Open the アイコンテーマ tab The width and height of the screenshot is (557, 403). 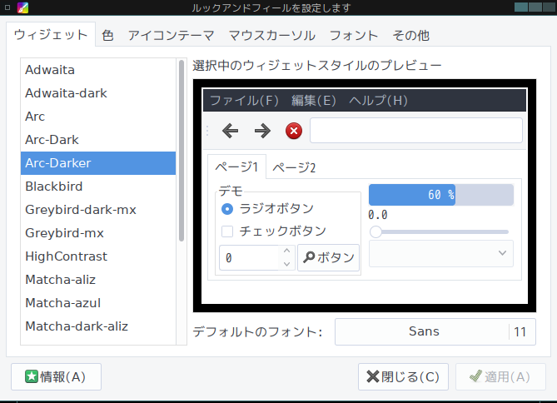(x=171, y=36)
